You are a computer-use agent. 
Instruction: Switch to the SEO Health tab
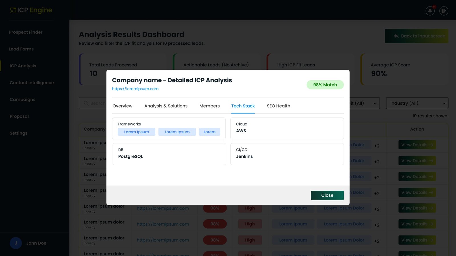(x=278, y=106)
